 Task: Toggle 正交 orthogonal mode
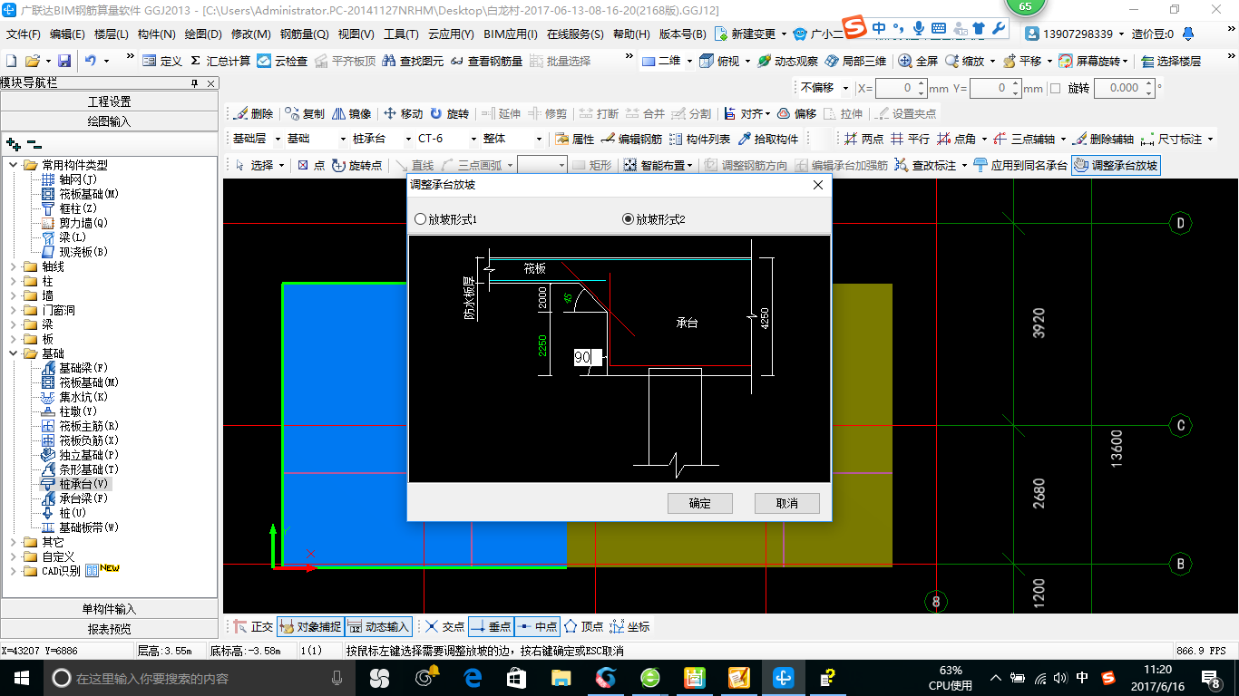(253, 626)
